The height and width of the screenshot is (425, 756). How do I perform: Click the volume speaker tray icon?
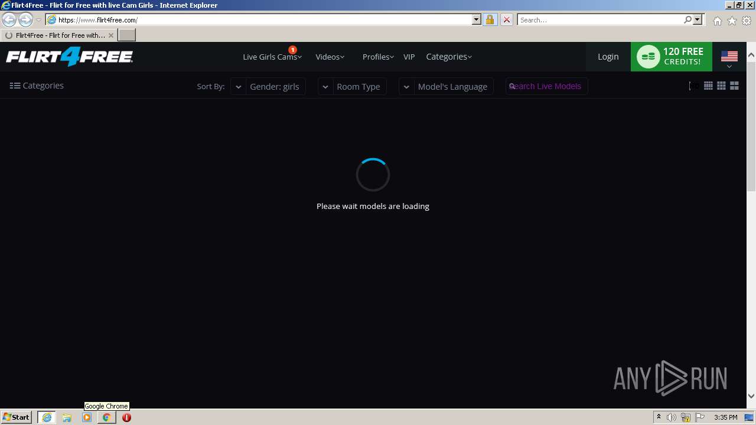(x=672, y=417)
